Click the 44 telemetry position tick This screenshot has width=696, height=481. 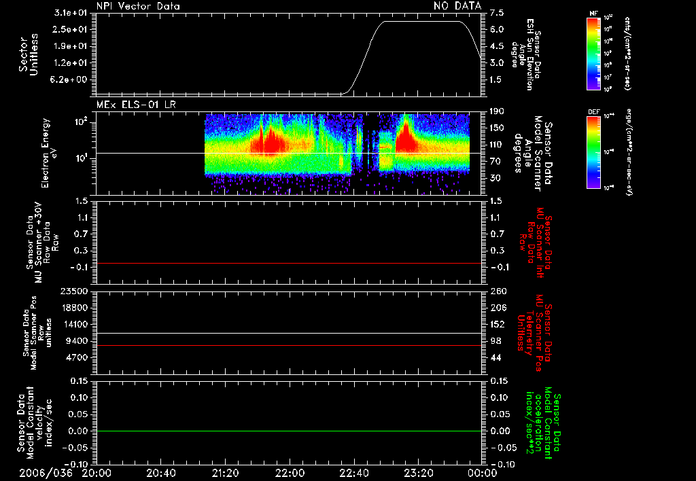495,357
